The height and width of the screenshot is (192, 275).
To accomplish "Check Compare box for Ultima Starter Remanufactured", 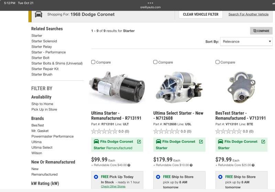I will pos(93,62).
